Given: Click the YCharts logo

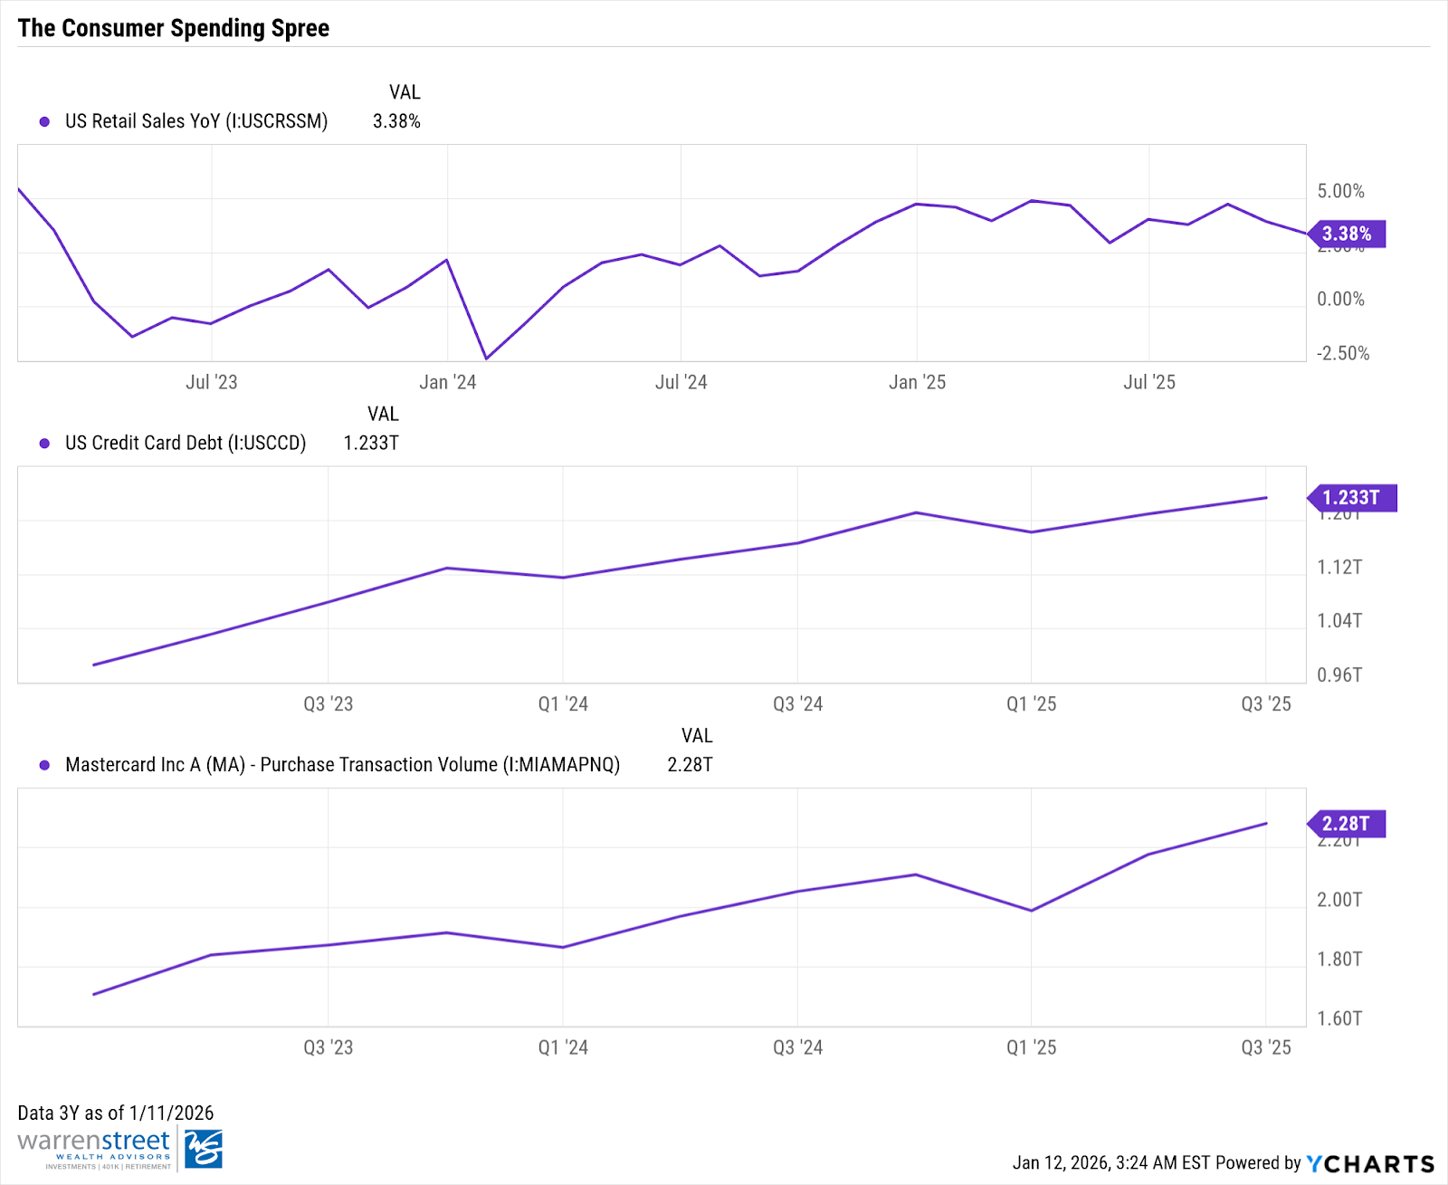Looking at the screenshot, I should (x=1371, y=1164).
